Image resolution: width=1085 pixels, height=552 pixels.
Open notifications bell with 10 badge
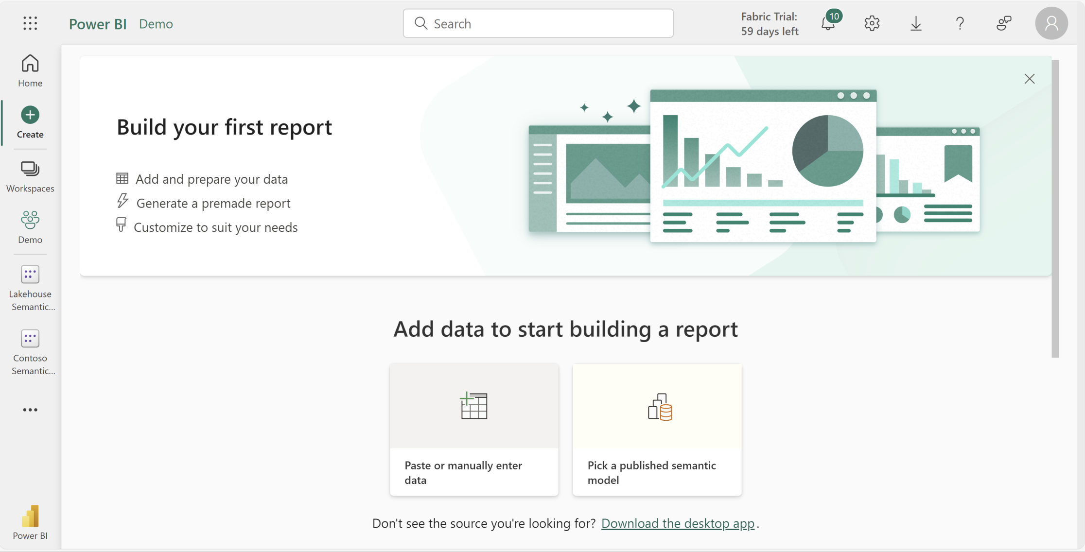[x=828, y=23]
